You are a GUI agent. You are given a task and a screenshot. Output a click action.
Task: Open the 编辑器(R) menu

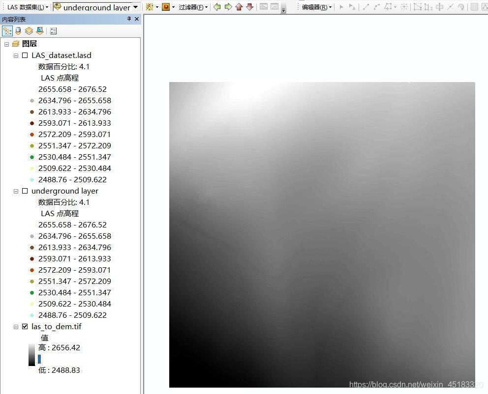pyautogui.click(x=316, y=7)
